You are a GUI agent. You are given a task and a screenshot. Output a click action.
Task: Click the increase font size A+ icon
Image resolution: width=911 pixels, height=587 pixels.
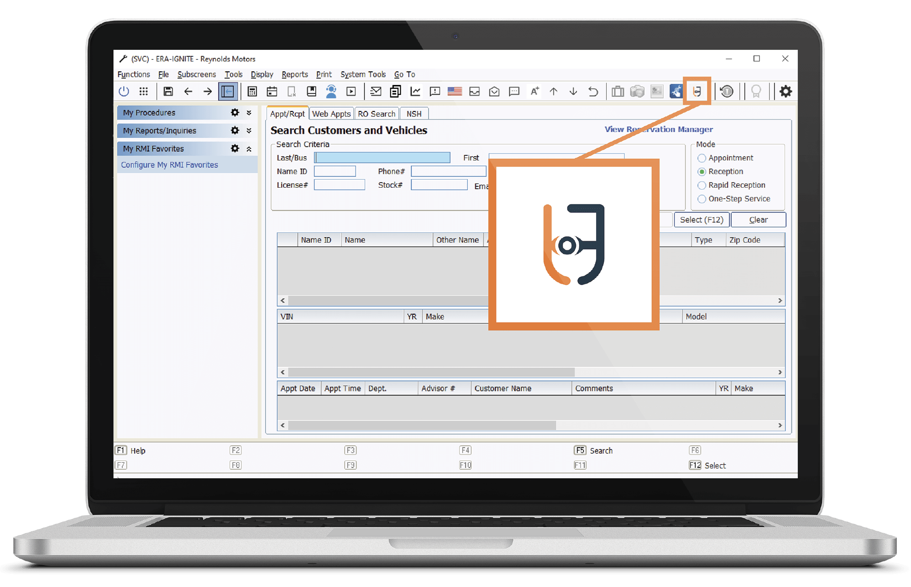(x=534, y=91)
